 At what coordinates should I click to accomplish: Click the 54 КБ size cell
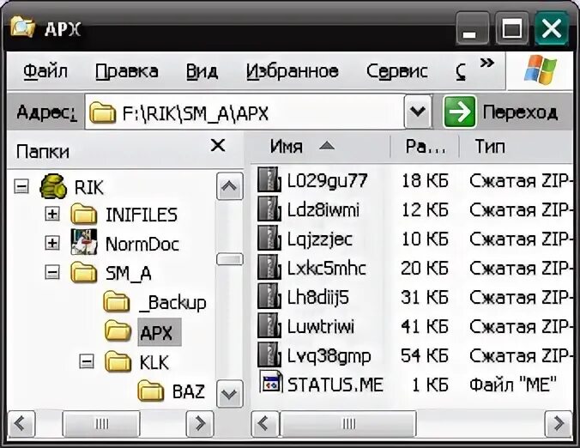pos(424,356)
